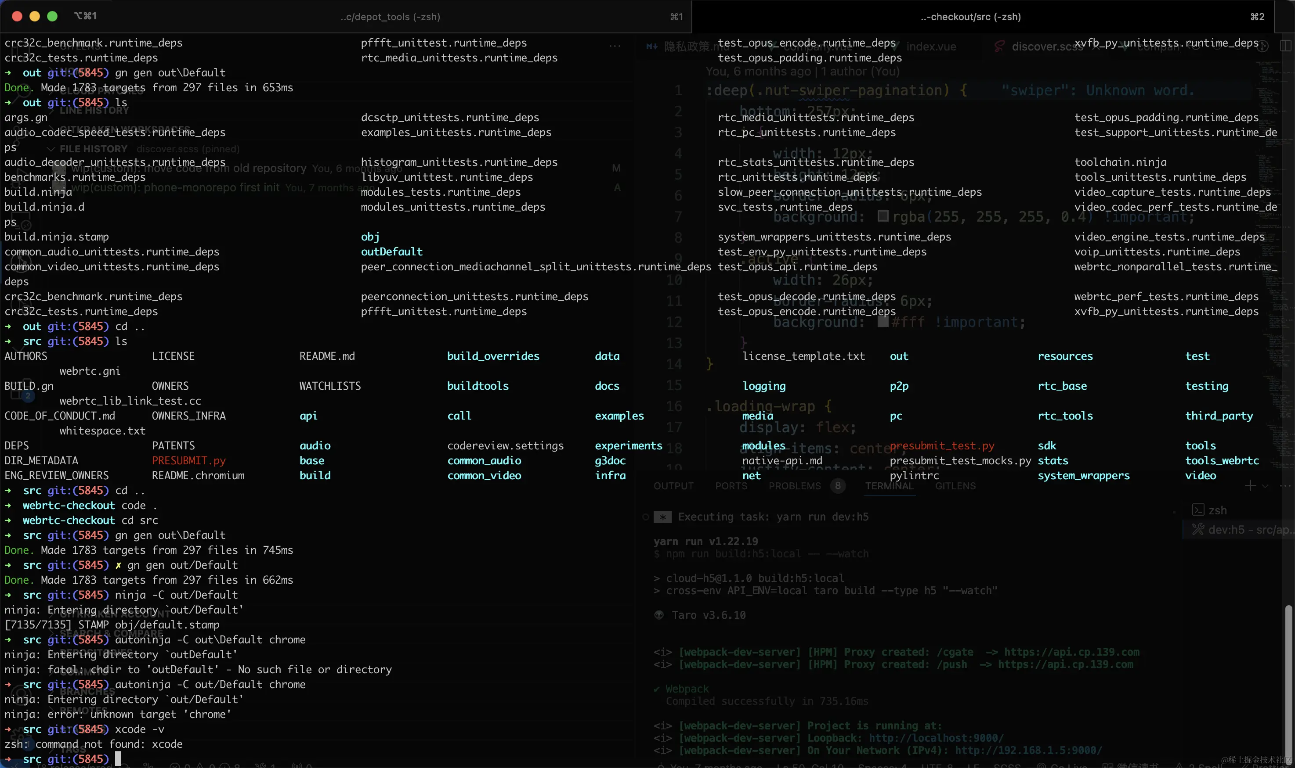Switch to the depot_tools zsh terminal tab
This screenshot has width=1295, height=768.
[390, 17]
